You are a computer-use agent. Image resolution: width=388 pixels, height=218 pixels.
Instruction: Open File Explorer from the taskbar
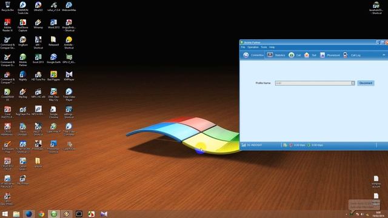click(x=16, y=214)
